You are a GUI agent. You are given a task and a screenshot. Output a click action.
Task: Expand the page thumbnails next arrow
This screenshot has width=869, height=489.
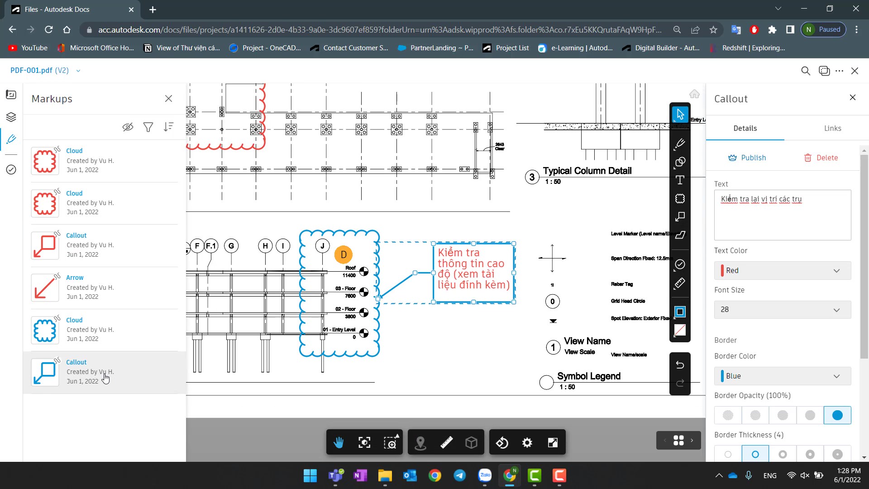[692, 440]
